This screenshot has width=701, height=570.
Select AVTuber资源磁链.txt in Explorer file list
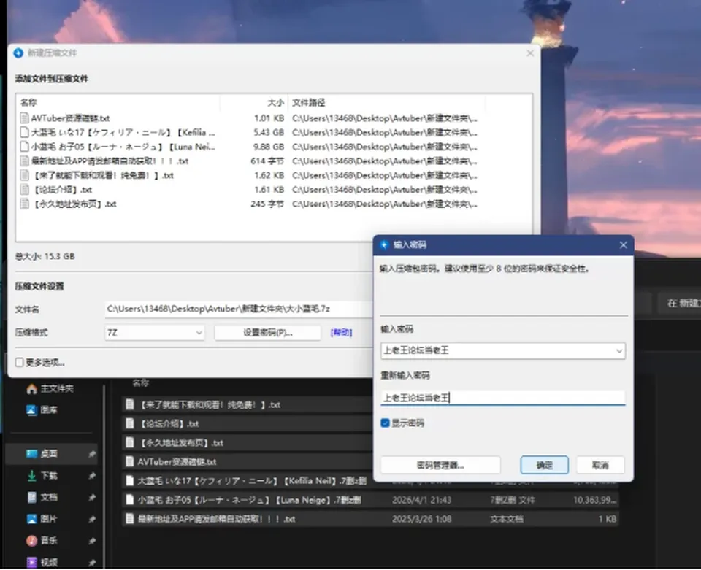click(x=246, y=461)
